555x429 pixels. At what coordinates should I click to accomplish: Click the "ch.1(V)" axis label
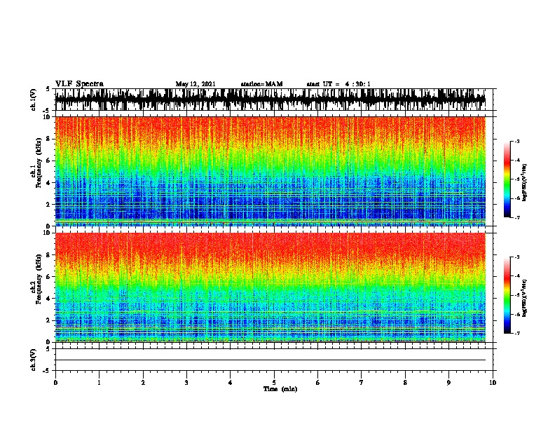[x=33, y=100]
